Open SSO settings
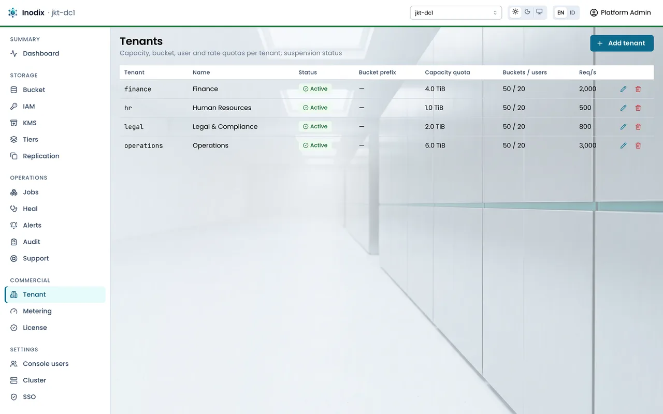This screenshot has height=414, width=663. [x=55, y=397]
